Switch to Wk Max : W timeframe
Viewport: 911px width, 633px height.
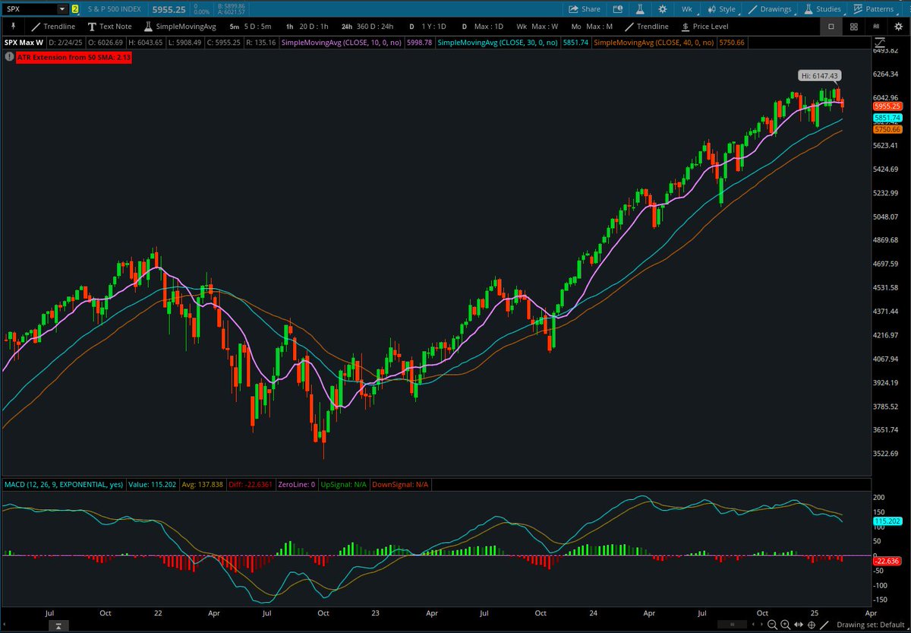point(537,26)
